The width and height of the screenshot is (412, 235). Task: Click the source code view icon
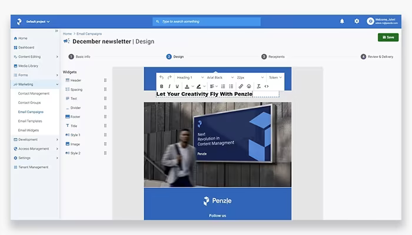click(267, 86)
